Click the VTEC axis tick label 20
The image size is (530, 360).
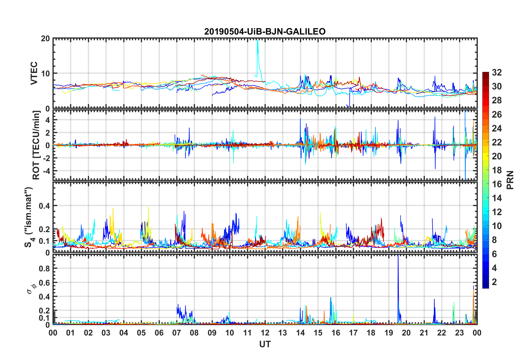pyautogui.click(x=45, y=38)
